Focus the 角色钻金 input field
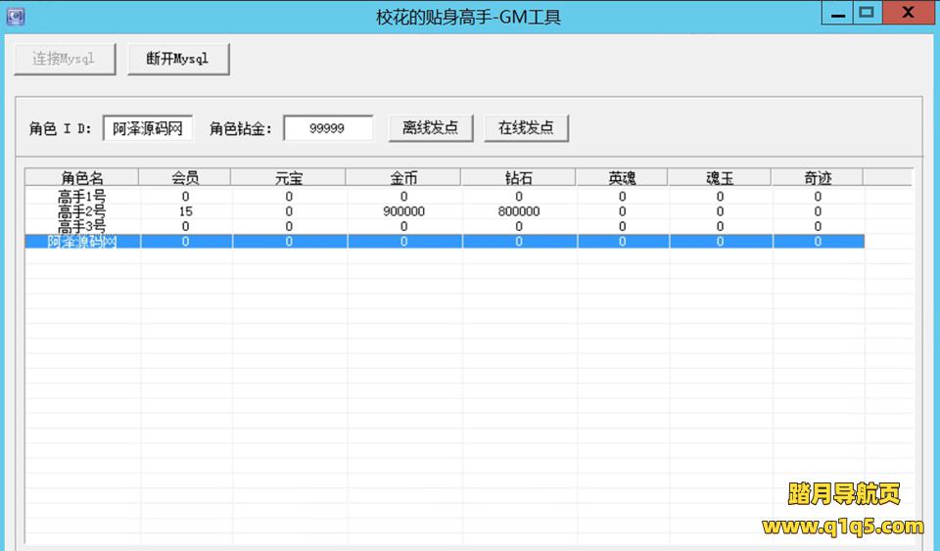 point(328,128)
